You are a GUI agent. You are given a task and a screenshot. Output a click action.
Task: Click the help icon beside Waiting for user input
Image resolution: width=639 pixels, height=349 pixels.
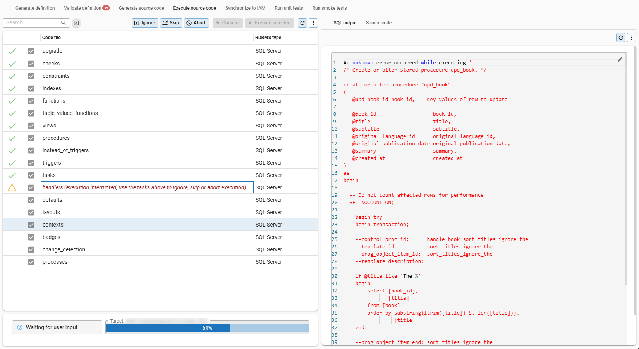coord(20,327)
